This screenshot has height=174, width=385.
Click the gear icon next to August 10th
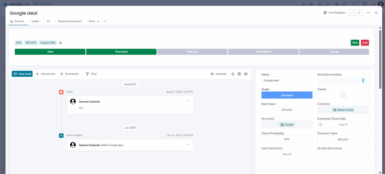click(x=61, y=43)
